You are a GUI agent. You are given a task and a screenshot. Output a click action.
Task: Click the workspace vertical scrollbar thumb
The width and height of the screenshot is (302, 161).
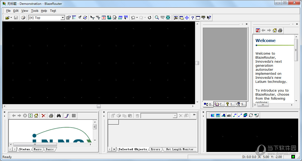(x=197, y=63)
